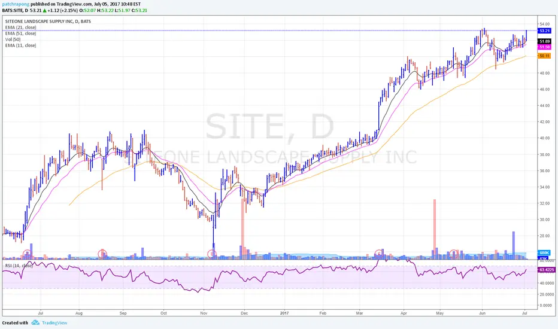Click the Aug label on time axis

point(79,313)
